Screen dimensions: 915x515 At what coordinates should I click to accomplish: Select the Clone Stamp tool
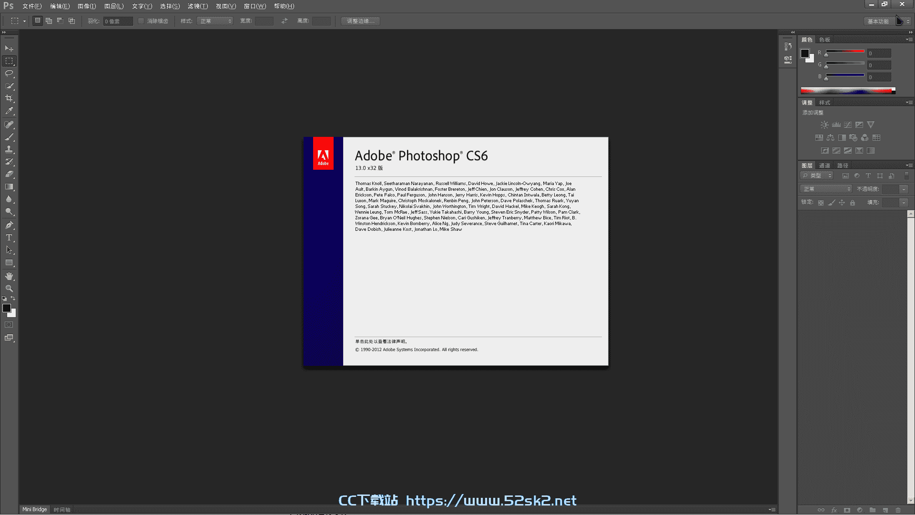pyautogui.click(x=9, y=149)
